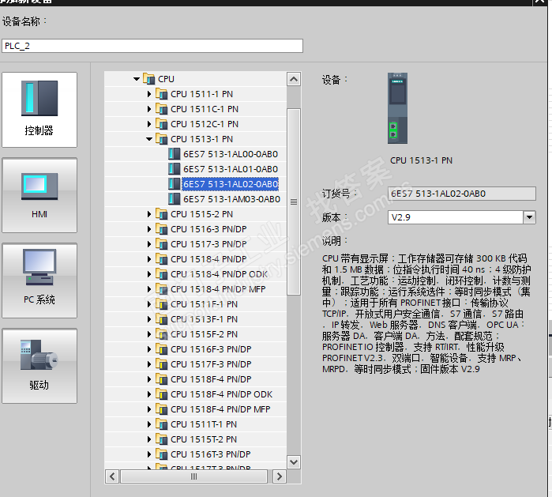Expand the CPU 1518F-4 PN/DP MFP node

(x=149, y=409)
